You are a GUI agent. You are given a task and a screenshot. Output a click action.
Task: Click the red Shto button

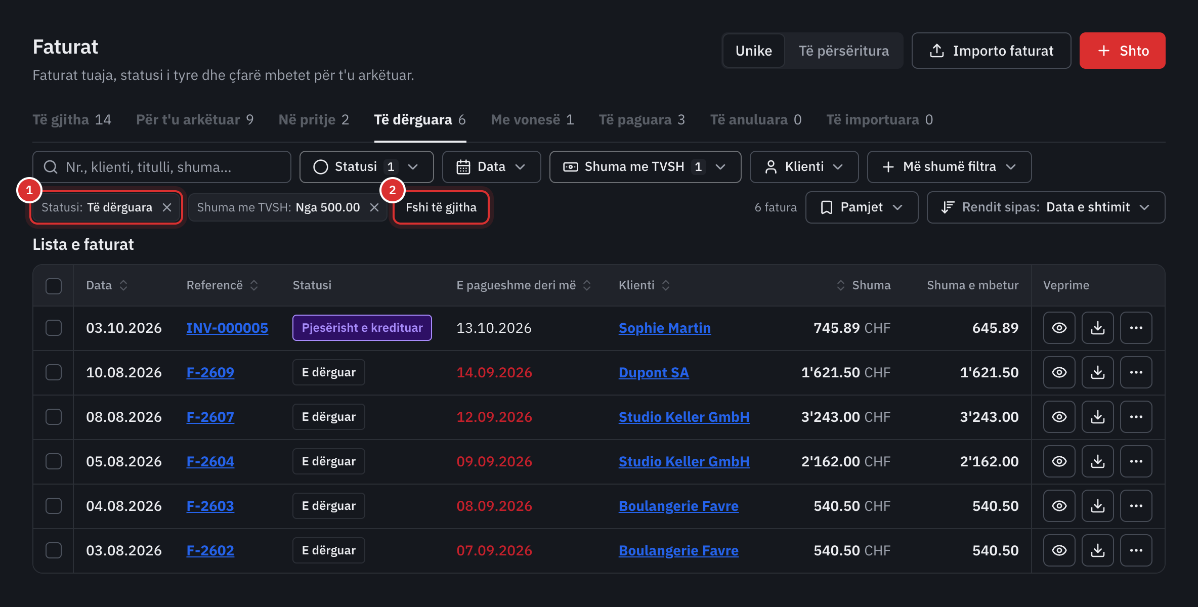(1122, 51)
